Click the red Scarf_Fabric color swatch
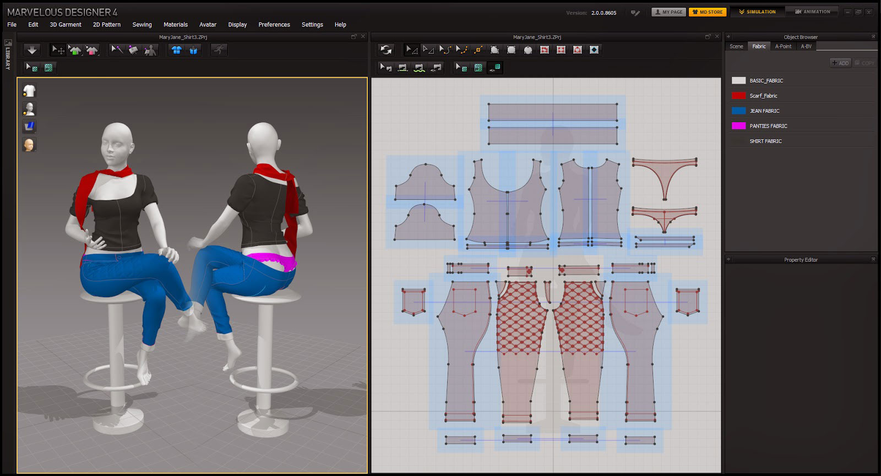The height and width of the screenshot is (476, 881). pos(738,96)
